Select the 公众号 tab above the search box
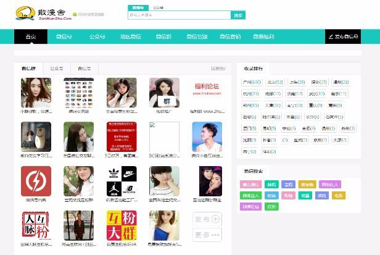 158,8
